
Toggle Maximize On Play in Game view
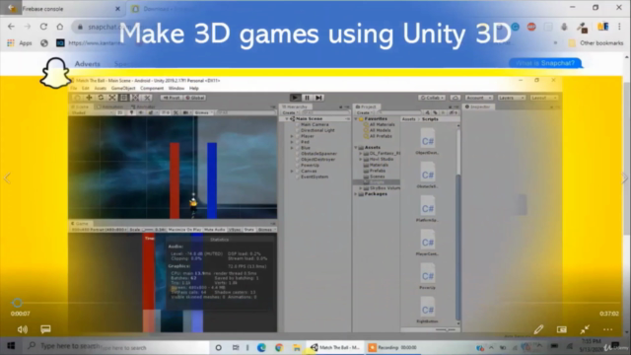tap(184, 230)
